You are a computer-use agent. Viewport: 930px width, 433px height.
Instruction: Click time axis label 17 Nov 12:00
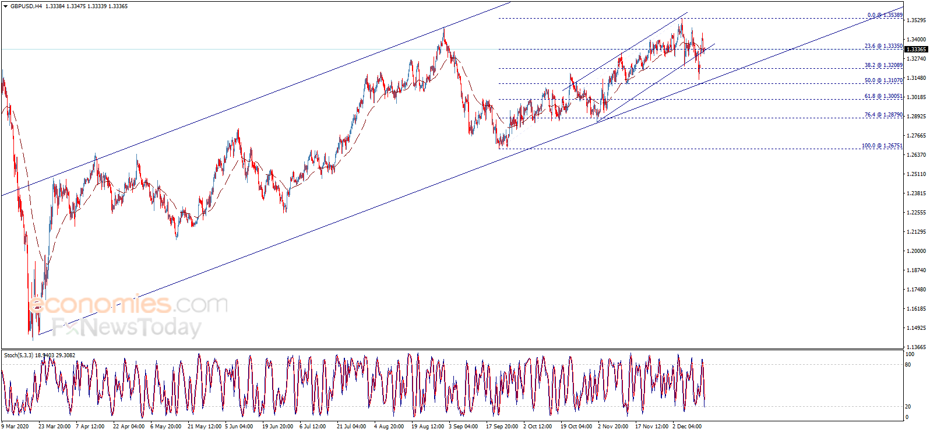tap(651, 427)
